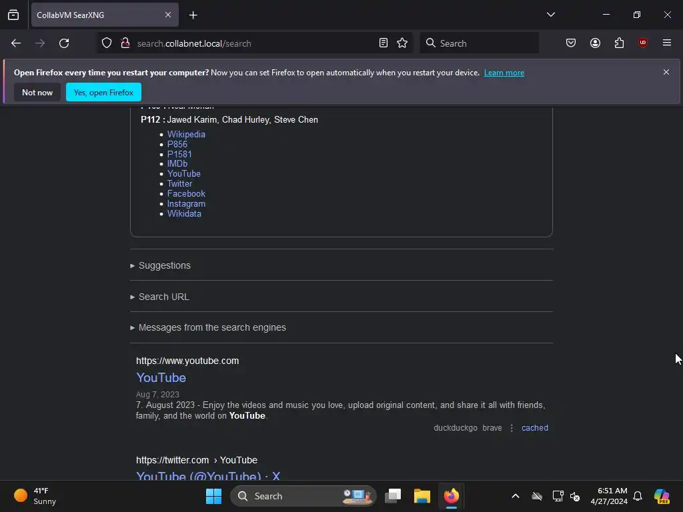Click the https://www.youtube.com result URL
The width and height of the screenshot is (683, 512).
[187, 361]
